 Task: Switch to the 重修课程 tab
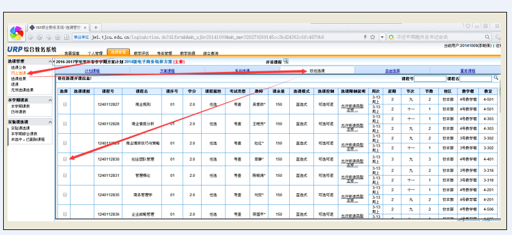tap(467, 71)
